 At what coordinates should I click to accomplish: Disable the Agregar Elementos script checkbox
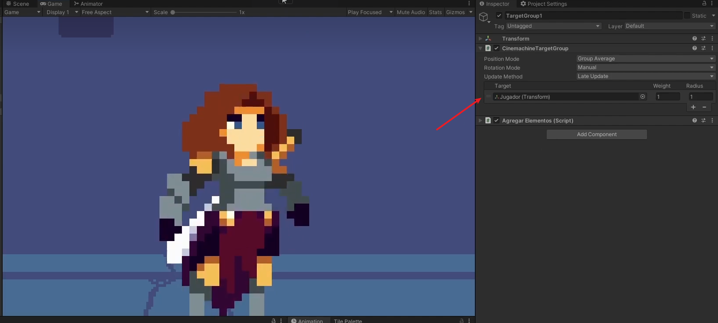click(x=496, y=120)
